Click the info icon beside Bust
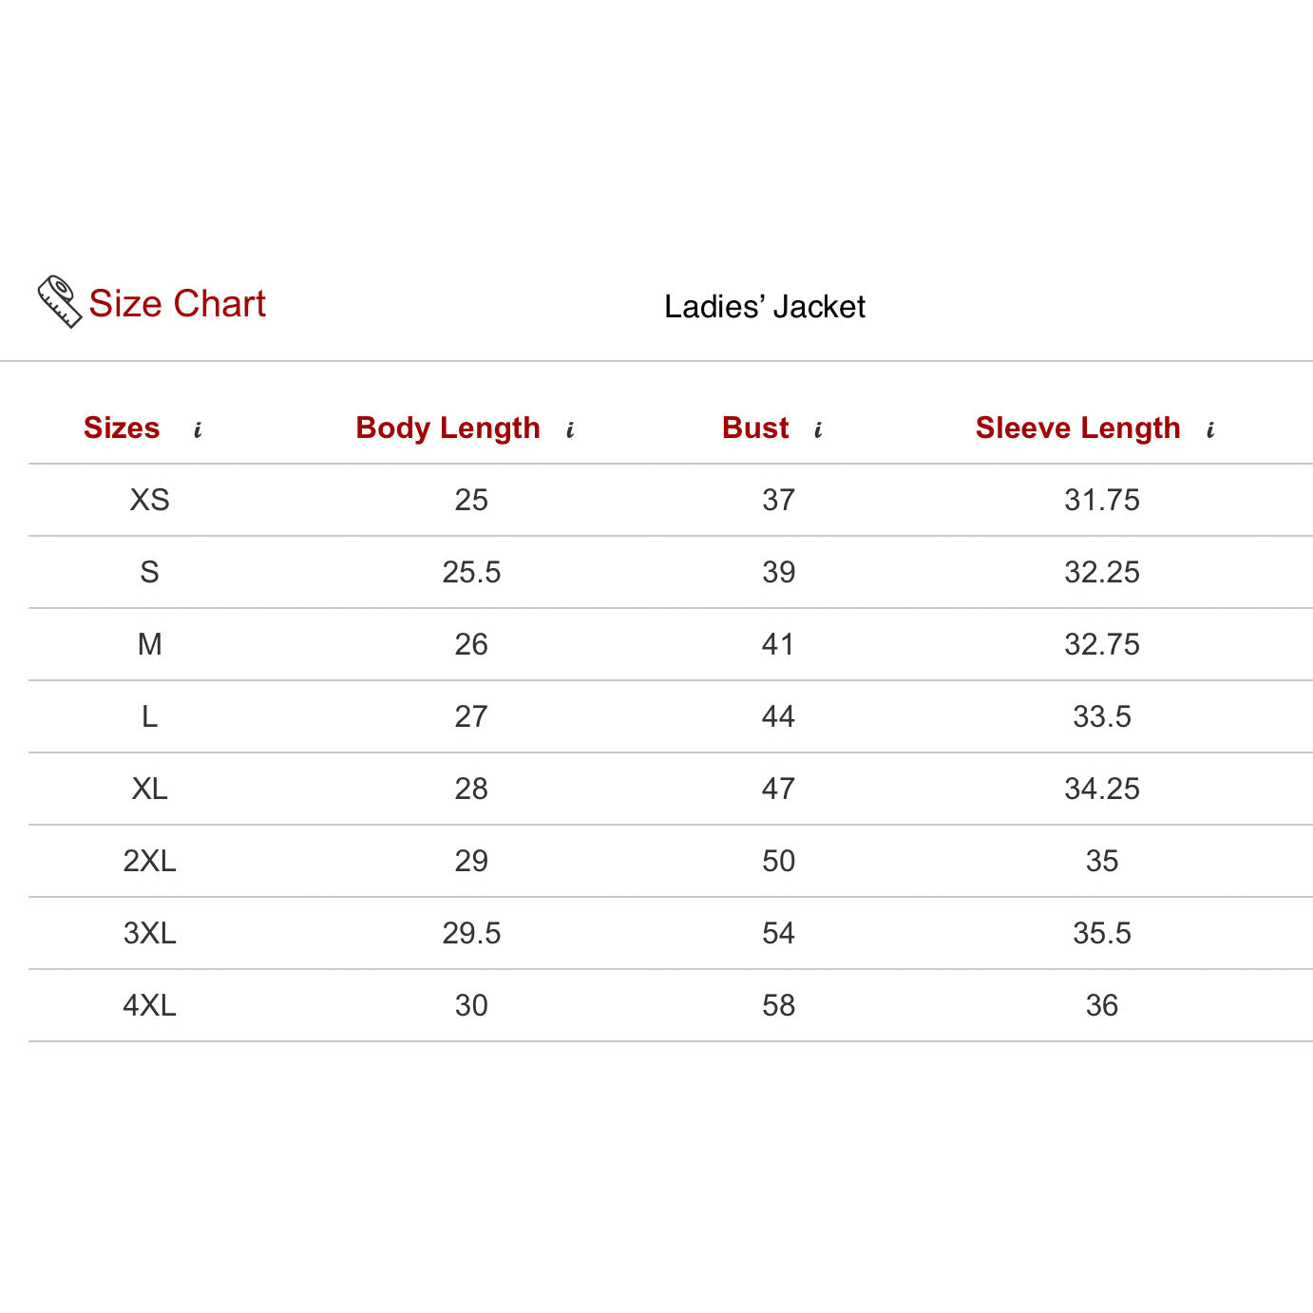The height and width of the screenshot is (1313, 1313). click(818, 430)
